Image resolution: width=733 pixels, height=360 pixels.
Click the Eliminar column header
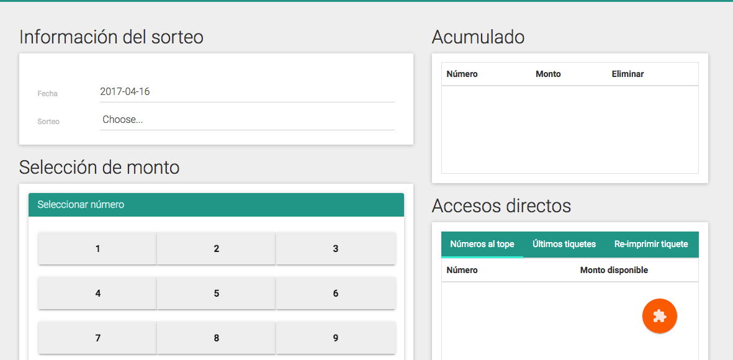(627, 74)
